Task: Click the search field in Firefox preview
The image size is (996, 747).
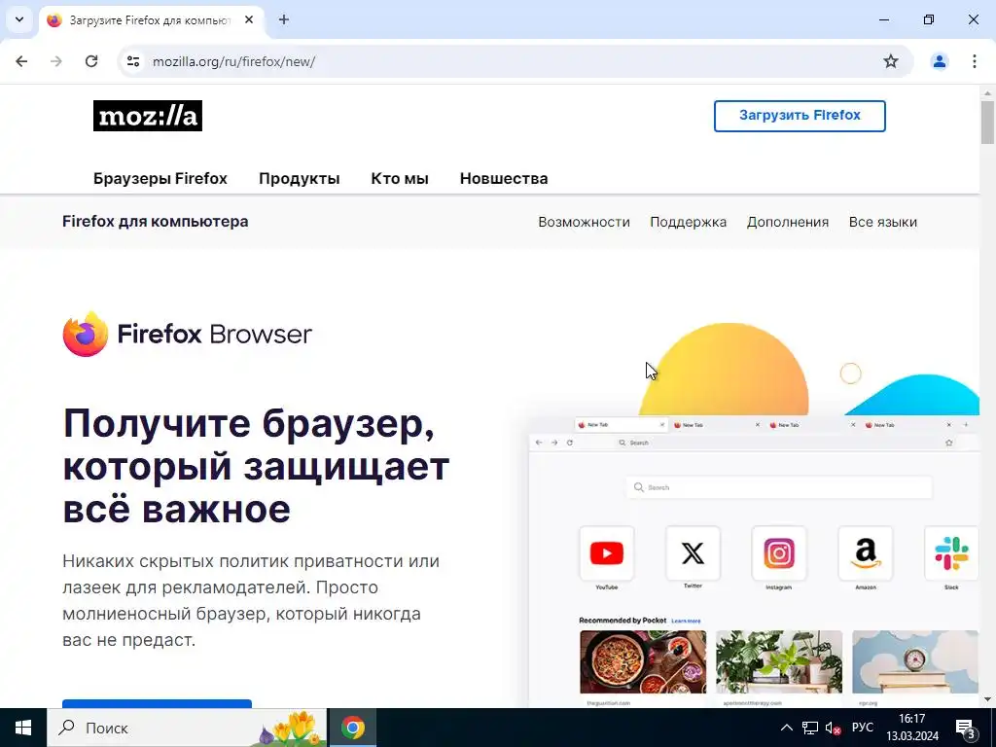Action: (779, 487)
